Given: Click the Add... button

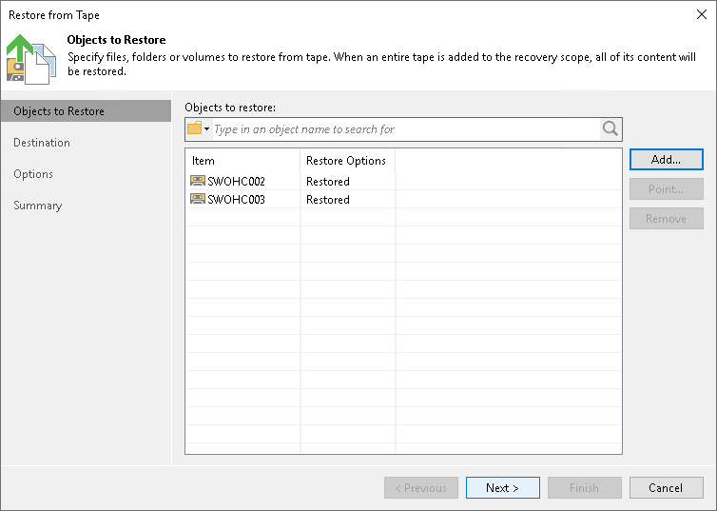Looking at the screenshot, I should tap(667, 160).
